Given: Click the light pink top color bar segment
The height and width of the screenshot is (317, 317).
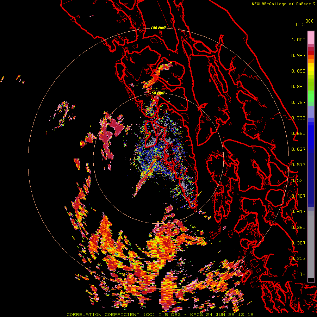Looking at the screenshot, I should [311, 37].
